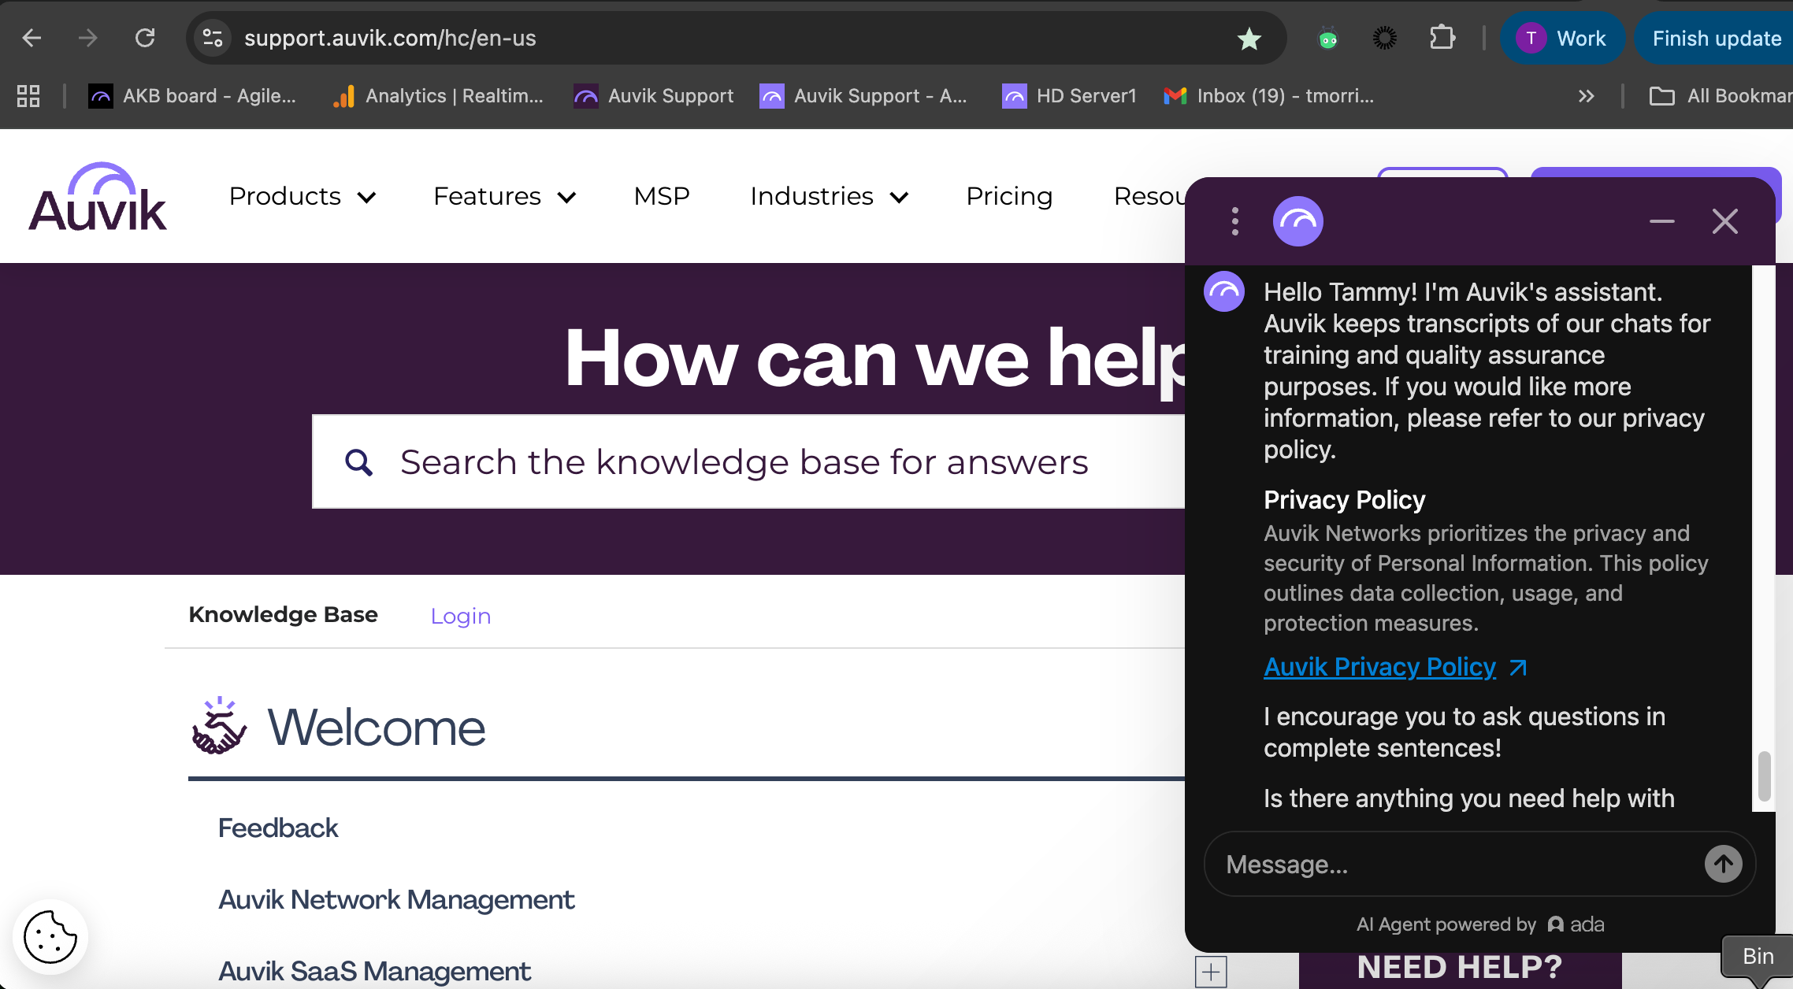Click the Auvik logo
This screenshot has height=989, width=1793.
coord(98,197)
